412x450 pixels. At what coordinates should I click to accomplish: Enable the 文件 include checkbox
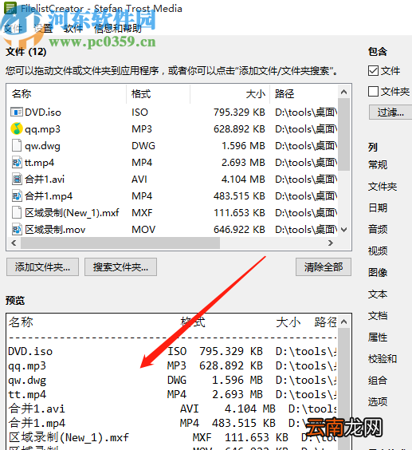coord(373,70)
